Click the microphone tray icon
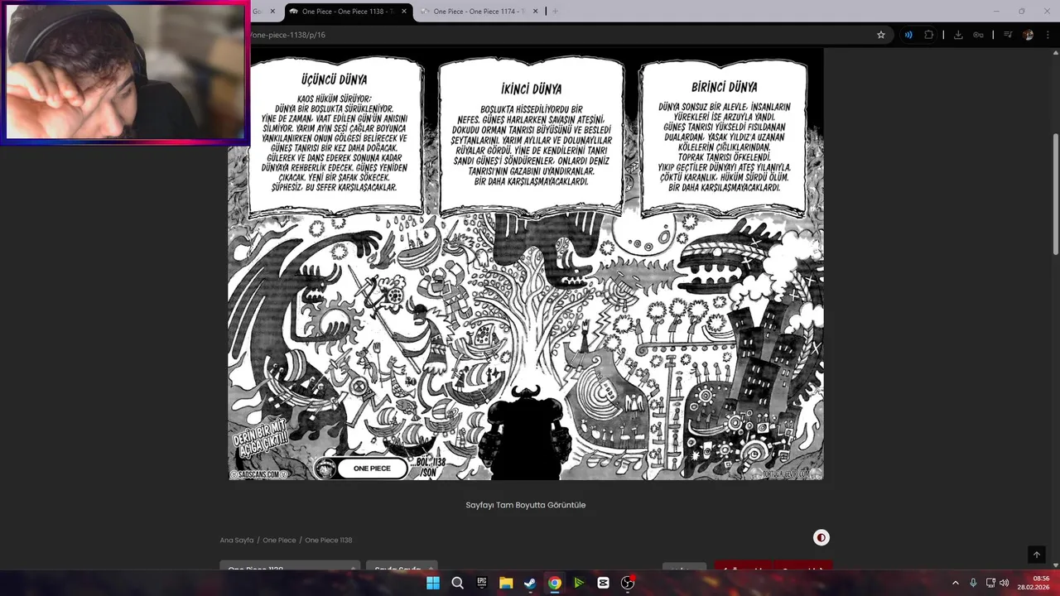This screenshot has width=1060, height=596. (x=973, y=583)
